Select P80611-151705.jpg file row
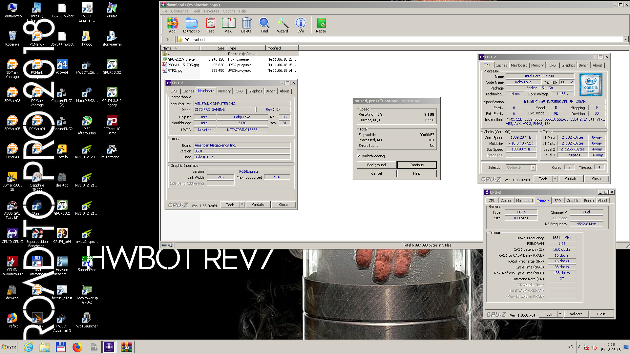The width and height of the screenshot is (630, 354). (x=230, y=65)
